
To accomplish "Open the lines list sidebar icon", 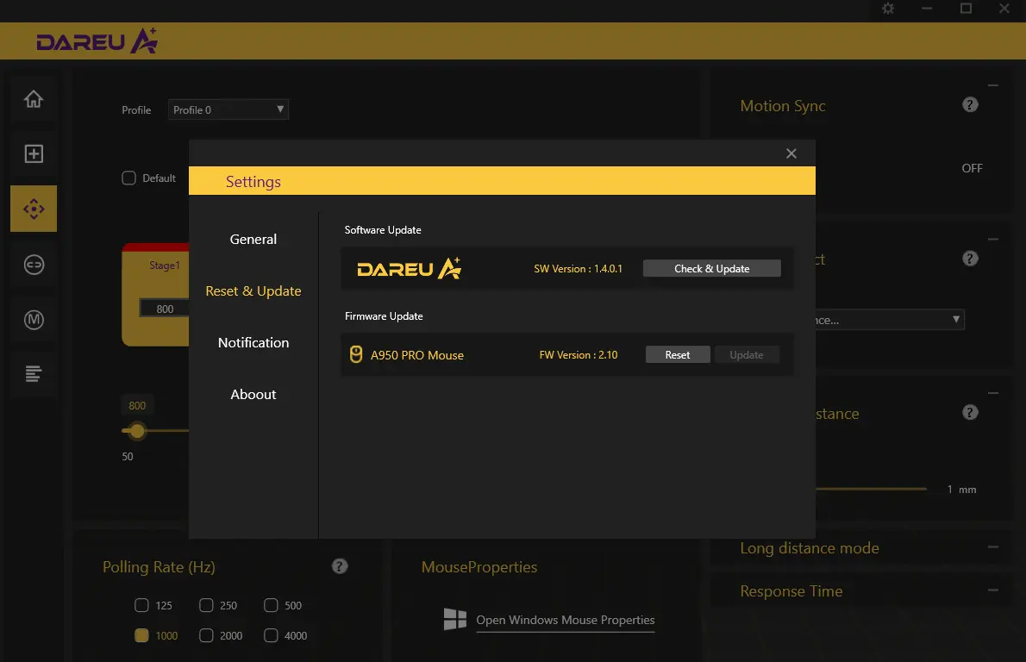I will click(34, 373).
